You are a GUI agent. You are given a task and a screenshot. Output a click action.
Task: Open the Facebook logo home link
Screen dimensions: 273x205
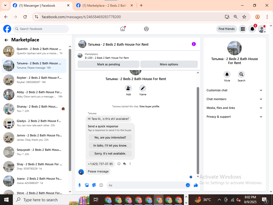(x=7, y=29)
